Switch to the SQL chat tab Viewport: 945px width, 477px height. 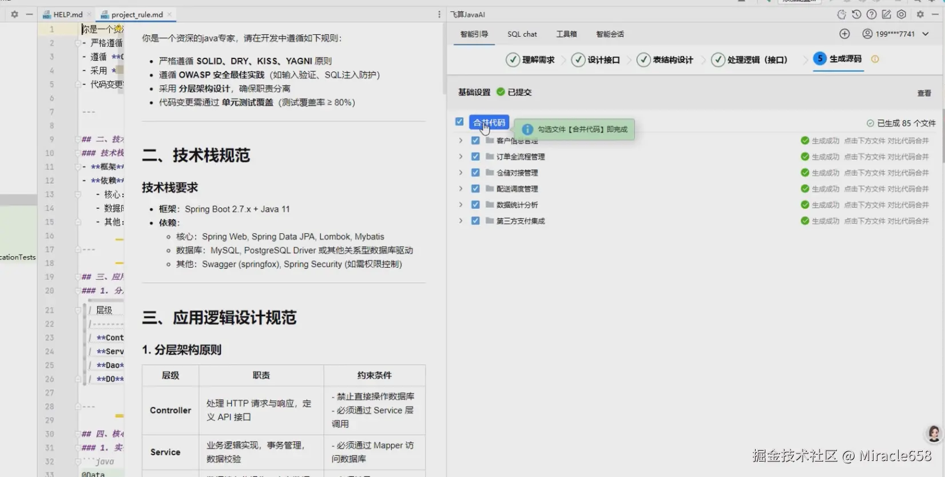click(522, 34)
